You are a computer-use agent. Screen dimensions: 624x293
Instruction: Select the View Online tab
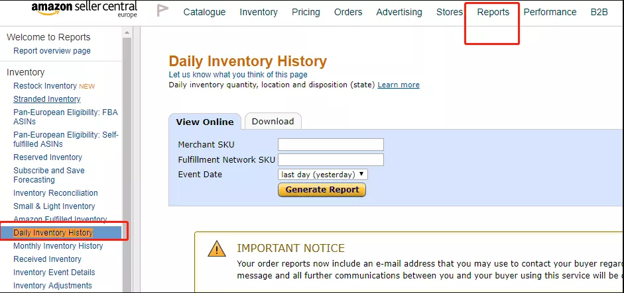pos(205,122)
